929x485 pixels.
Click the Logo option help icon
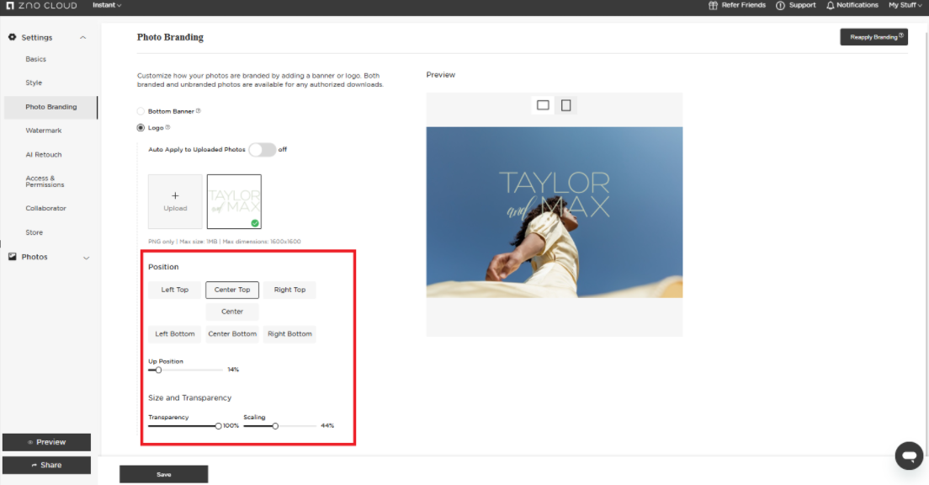(x=167, y=128)
